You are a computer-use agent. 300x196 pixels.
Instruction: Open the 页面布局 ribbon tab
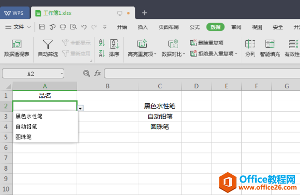click(x=169, y=27)
